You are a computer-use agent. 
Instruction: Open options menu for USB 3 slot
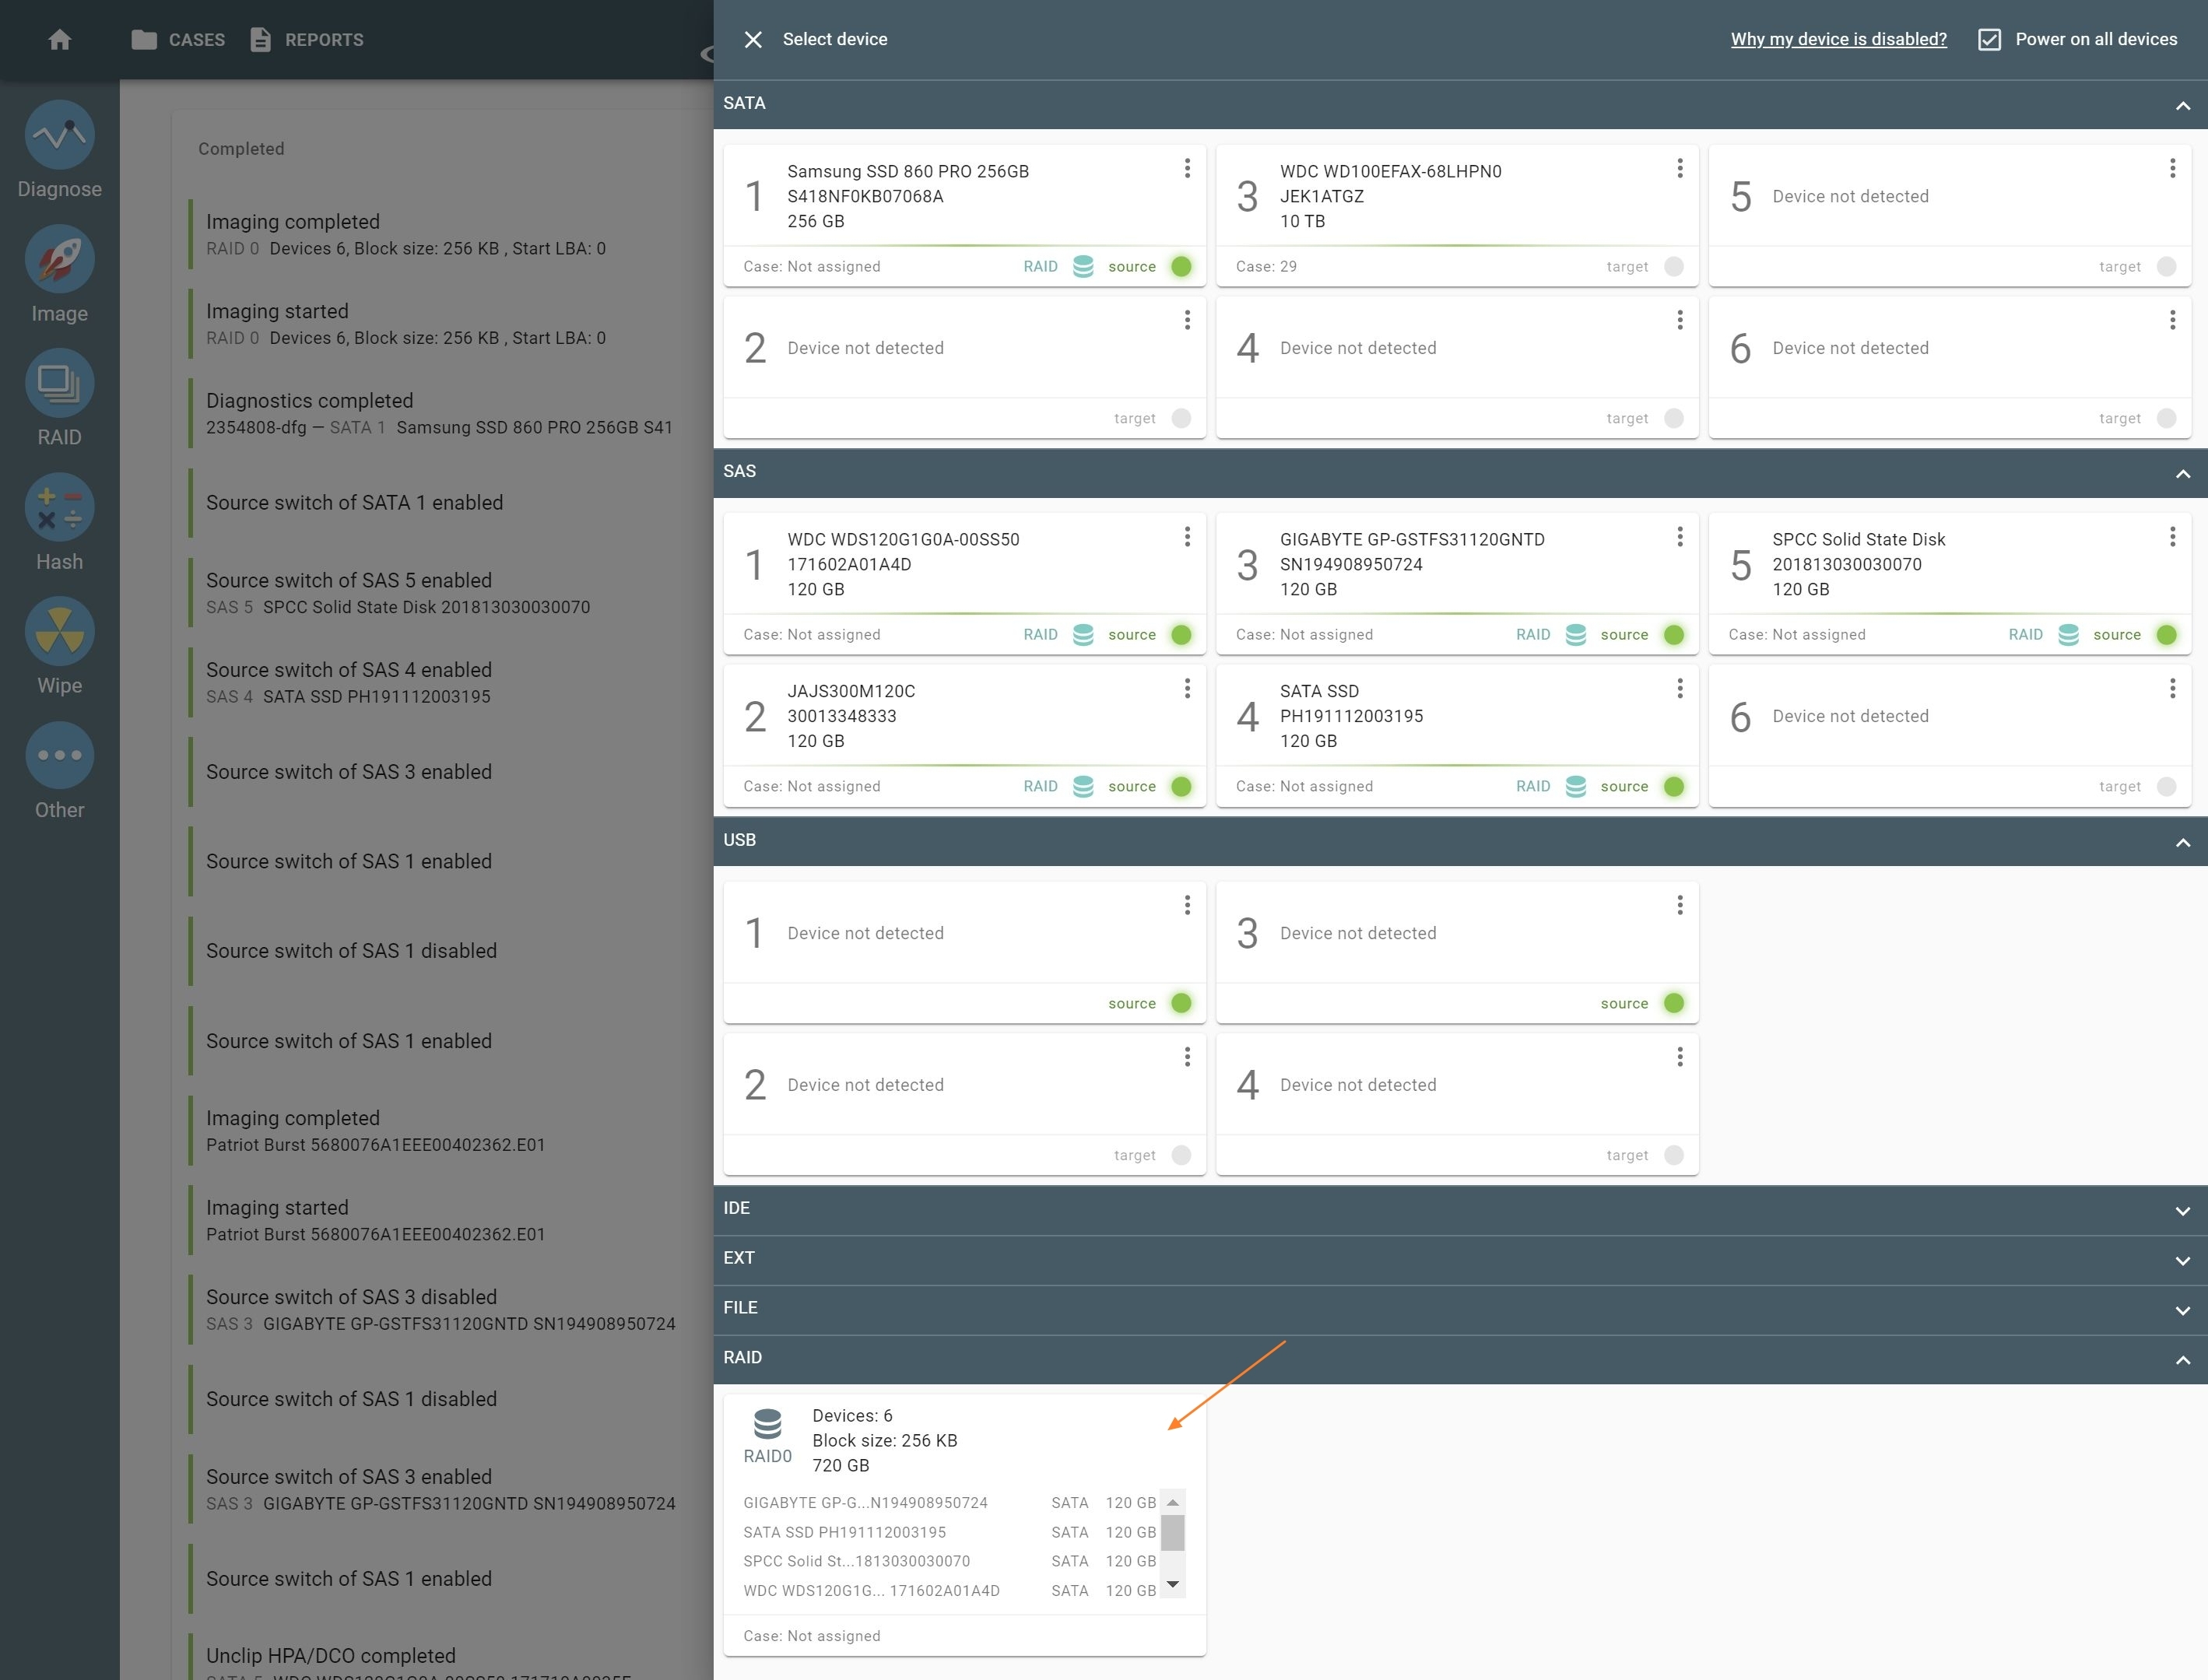tap(1680, 905)
